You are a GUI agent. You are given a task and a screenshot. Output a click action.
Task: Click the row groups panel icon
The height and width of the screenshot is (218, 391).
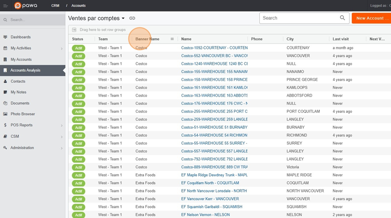tap(74, 29)
